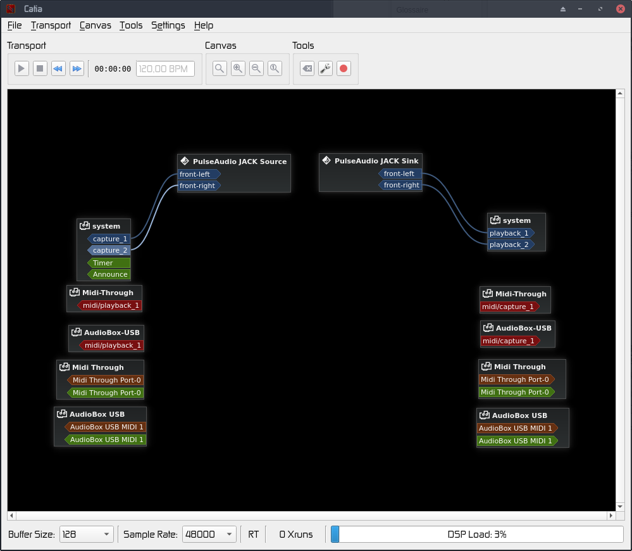Click the 0 Xruns counter
Viewport: 632px width, 551px height.
coord(296,535)
